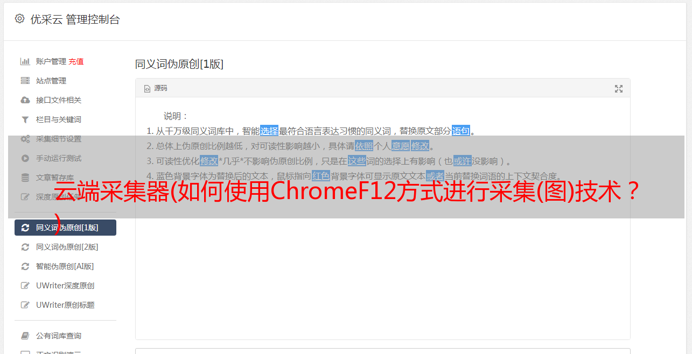692x354 pixels.
Task: Toggle fullscreen with the expand icon in editor
Action: click(x=619, y=89)
